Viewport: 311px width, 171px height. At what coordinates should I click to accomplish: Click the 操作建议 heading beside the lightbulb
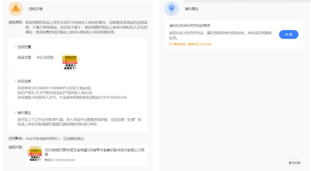[x=191, y=8]
